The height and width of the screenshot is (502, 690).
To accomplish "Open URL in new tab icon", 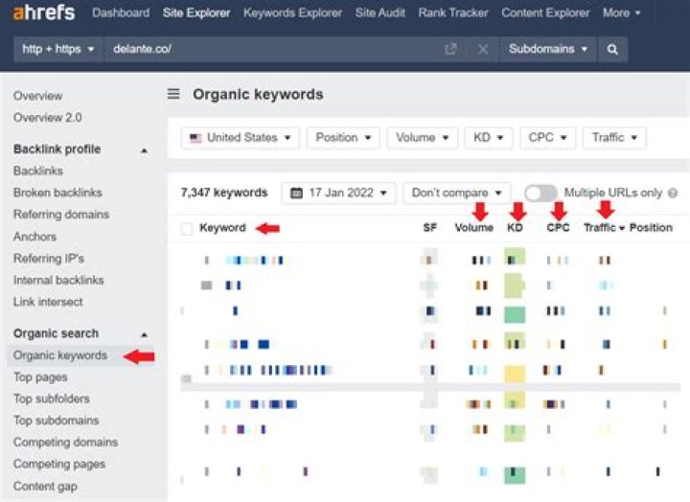I will [x=450, y=49].
